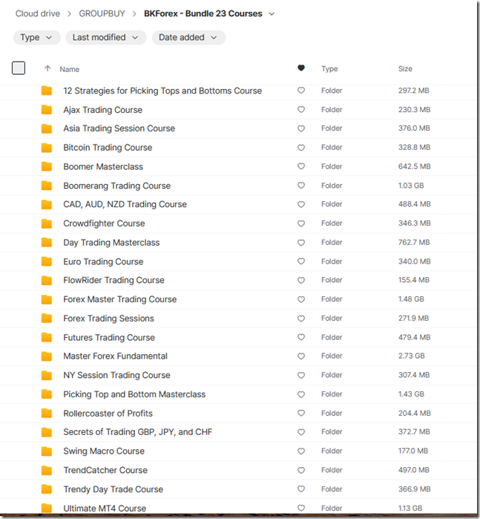Select the Swing Macro Course name
The image size is (480, 519).
pyautogui.click(x=104, y=451)
